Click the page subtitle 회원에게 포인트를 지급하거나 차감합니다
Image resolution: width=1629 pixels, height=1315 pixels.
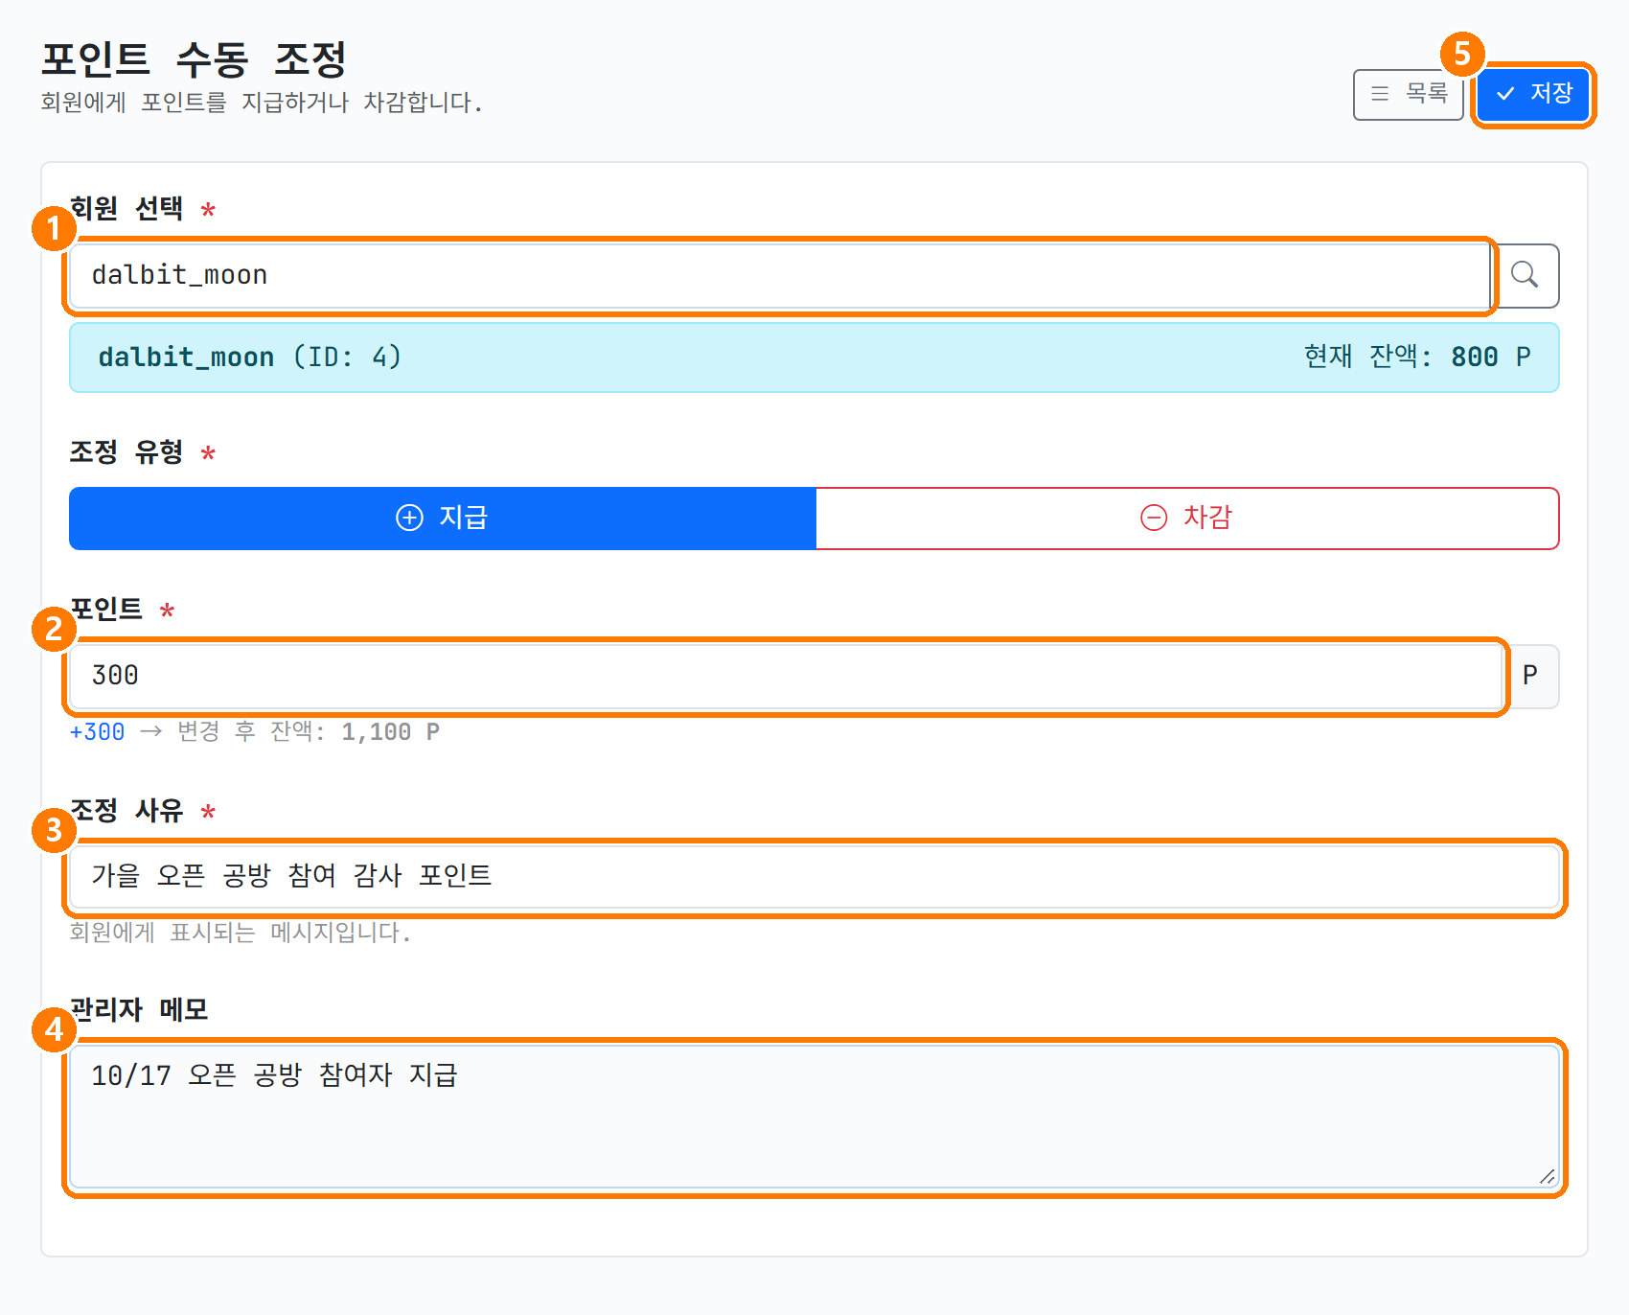262,103
